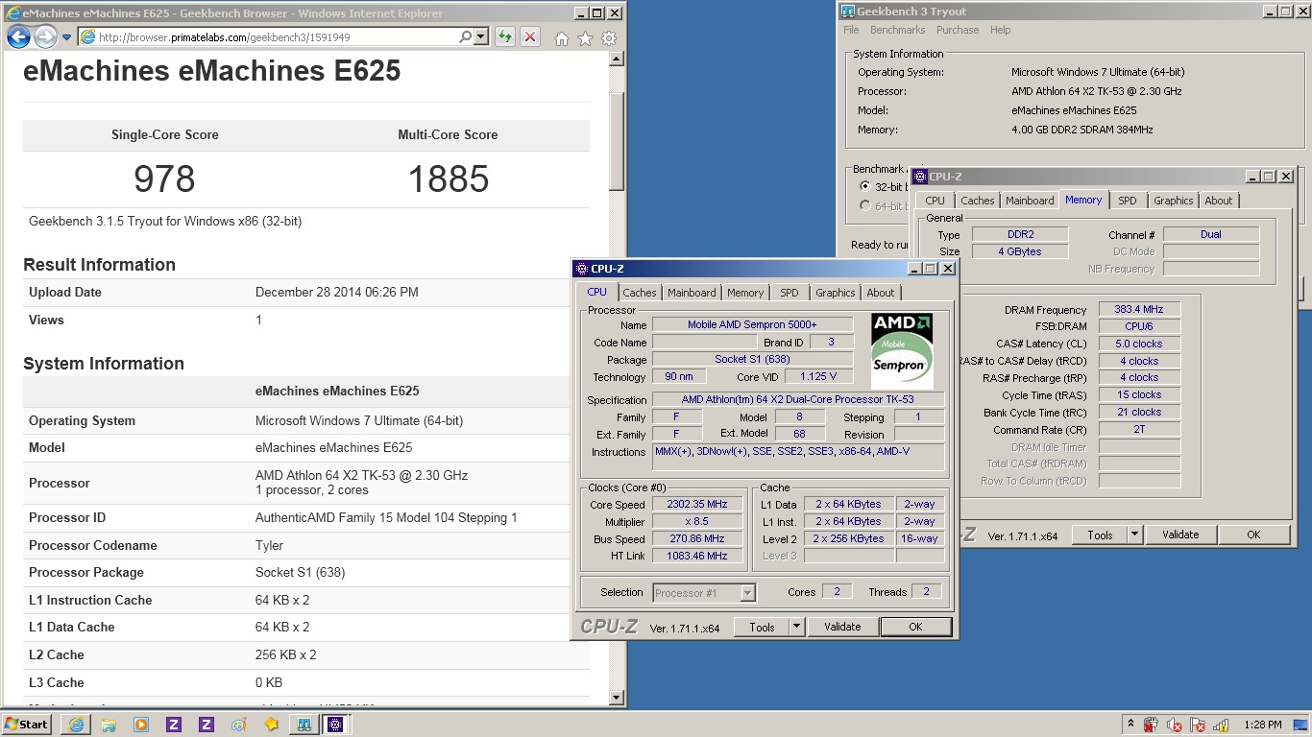The height and width of the screenshot is (737, 1312).
Task: Click Tools button in front CPU-Z window
Action: (x=762, y=627)
